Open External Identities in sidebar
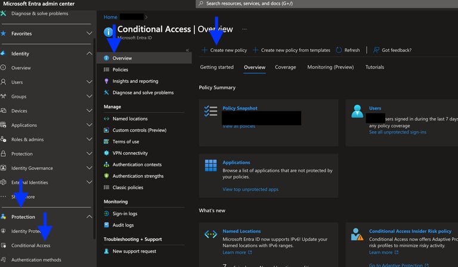This screenshot has height=267, width=458. (x=29, y=182)
